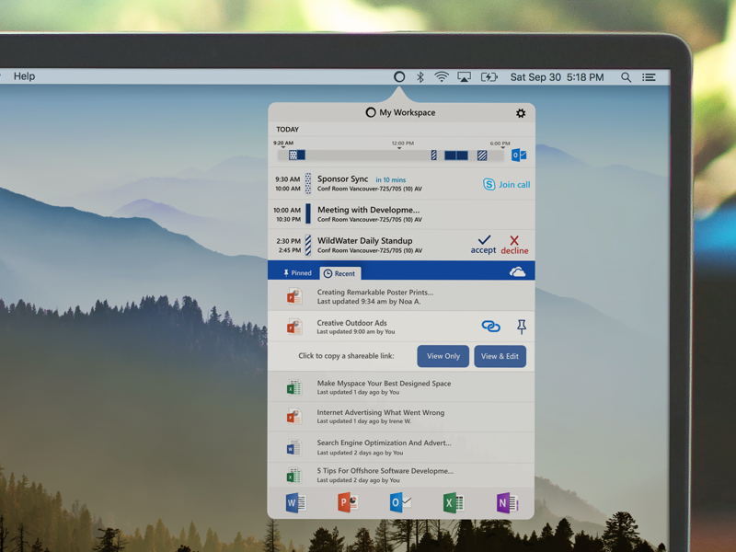Click the dotted 9:30 block on timeline

point(293,155)
